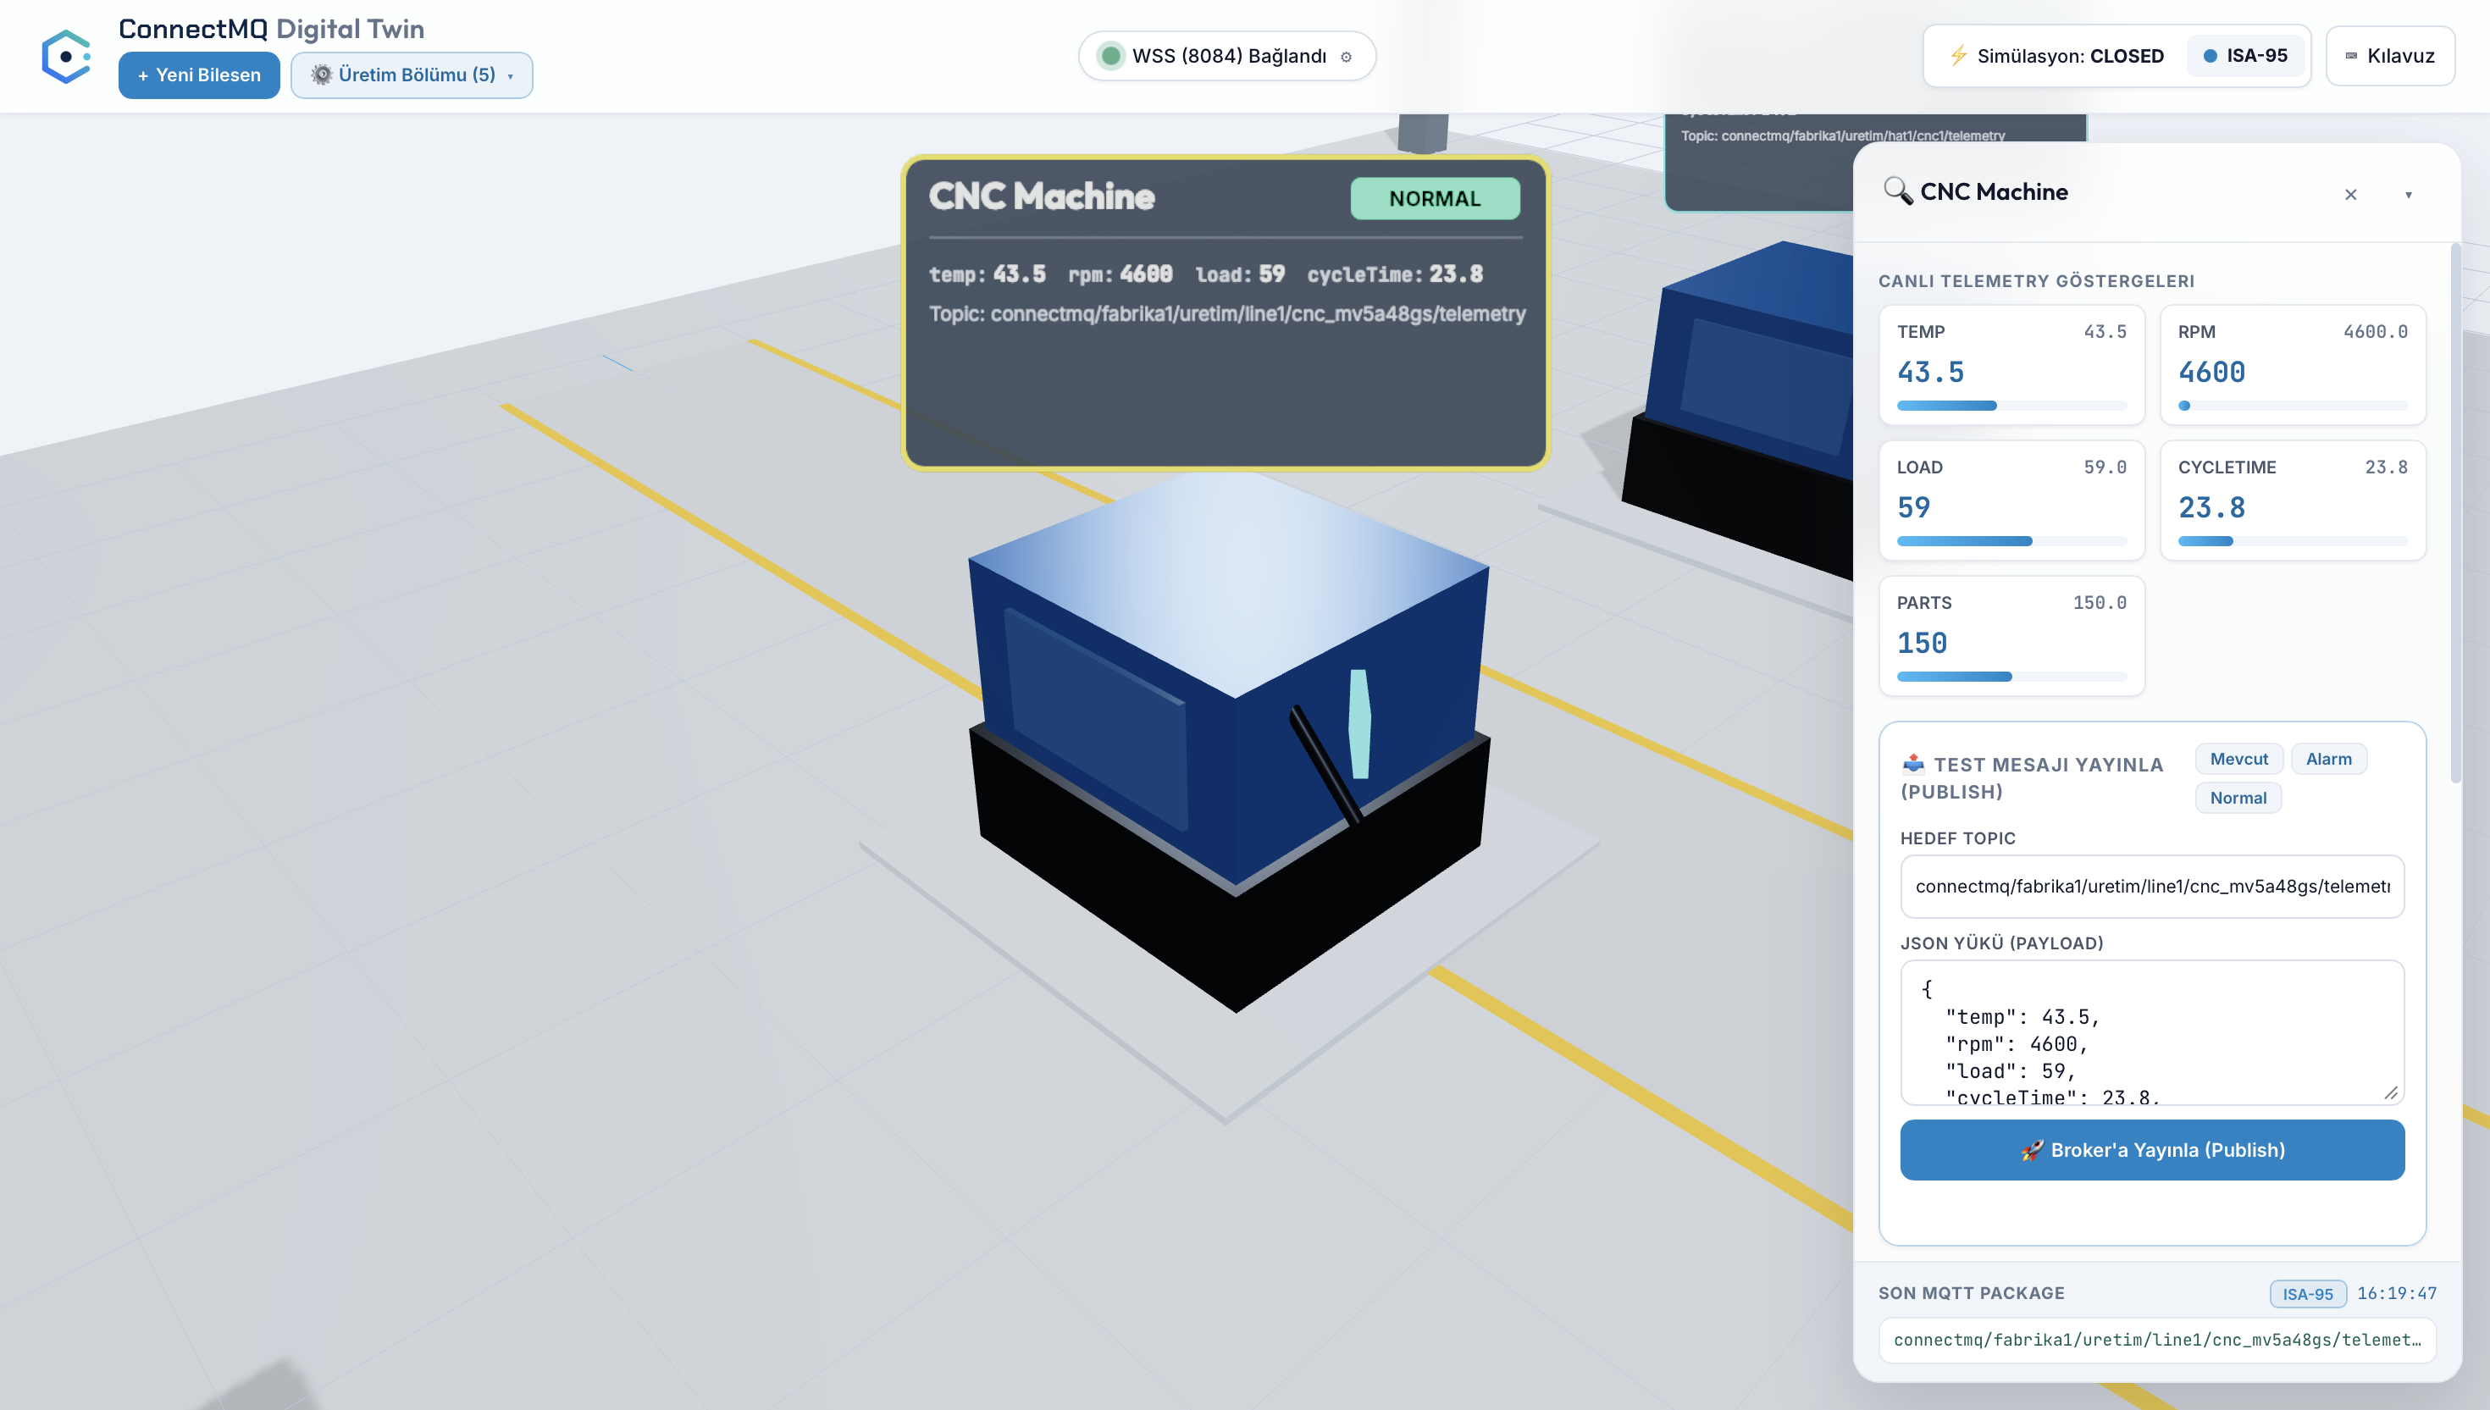
Task: Click the CYCLETIME telemetry card
Action: pos(2293,500)
